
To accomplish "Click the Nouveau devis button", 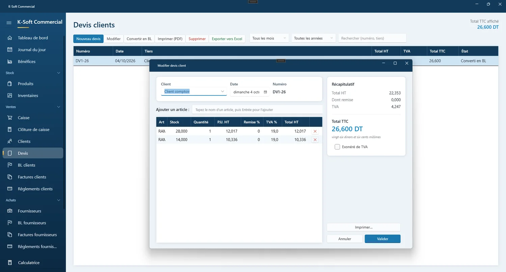I will [88, 39].
